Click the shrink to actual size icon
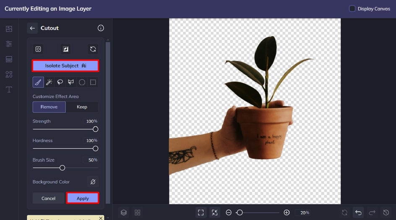 (x=215, y=213)
